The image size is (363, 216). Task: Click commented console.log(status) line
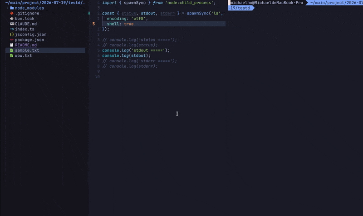(x=130, y=45)
